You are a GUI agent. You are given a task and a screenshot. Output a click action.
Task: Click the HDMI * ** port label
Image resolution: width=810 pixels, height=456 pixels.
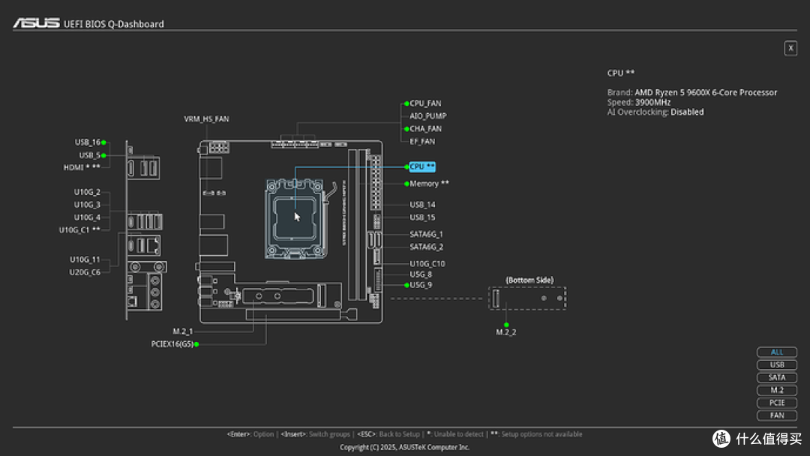[x=82, y=167]
